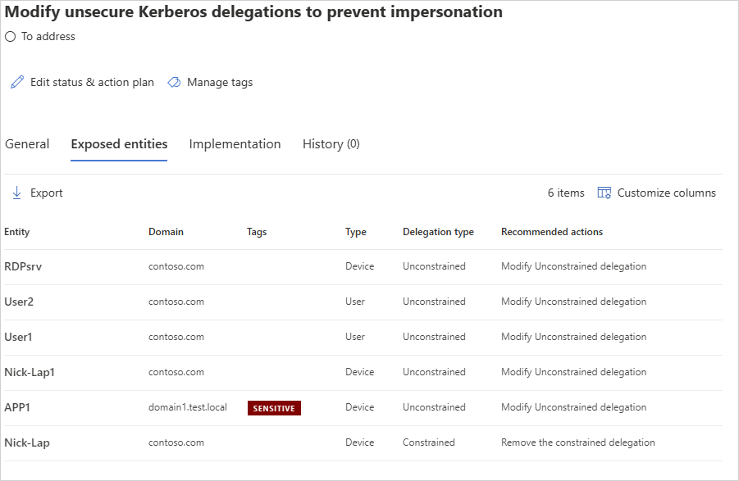This screenshot has width=739, height=481.
Task: Open the RDPsrv entity
Action: (19, 266)
